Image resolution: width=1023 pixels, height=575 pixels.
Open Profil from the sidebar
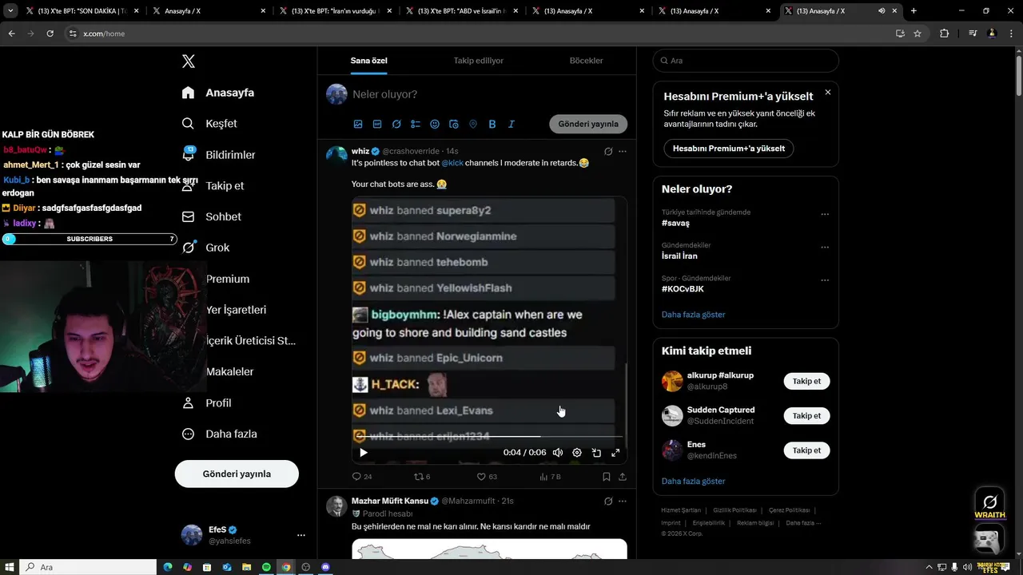pyautogui.click(x=206, y=402)
